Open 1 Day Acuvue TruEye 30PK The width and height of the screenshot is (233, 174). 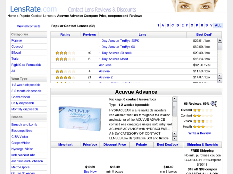119,41
